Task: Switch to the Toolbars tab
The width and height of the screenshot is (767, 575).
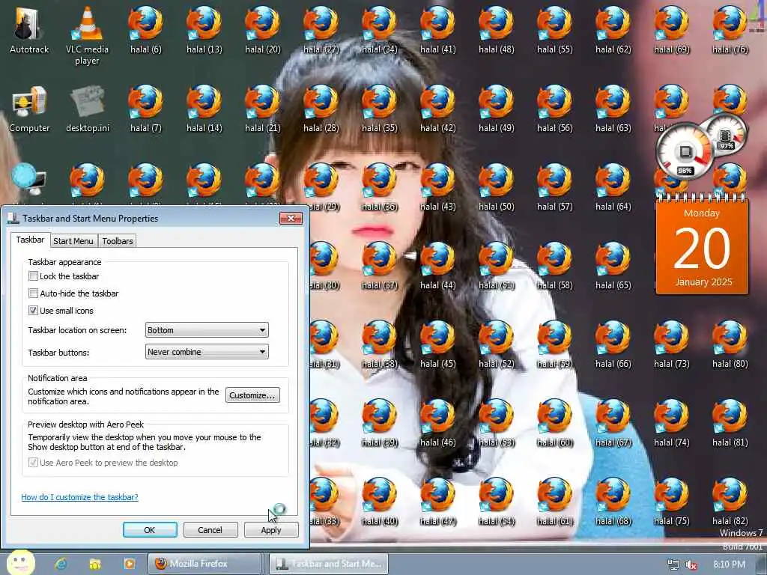Action: click(x=118, y=241)
